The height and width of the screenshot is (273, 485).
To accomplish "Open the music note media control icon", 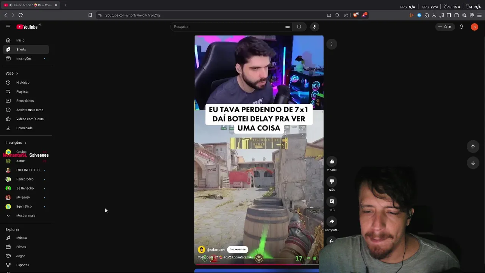I will pos(441,15).
